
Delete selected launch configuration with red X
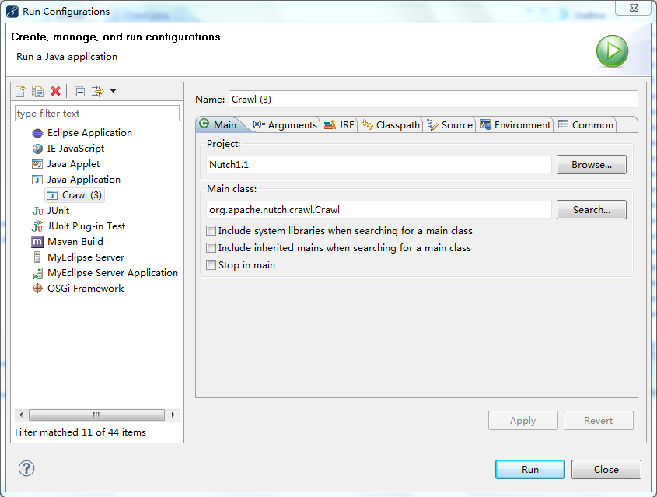[x=55, y=92]
